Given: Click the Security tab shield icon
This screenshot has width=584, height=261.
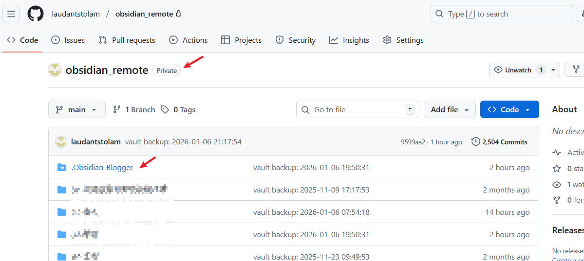Looking at the screenshot, I should tap(280, 40).
